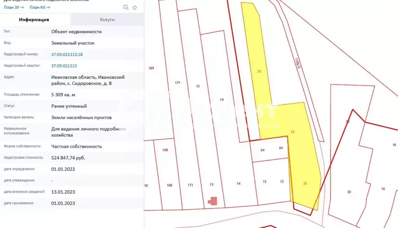
Task: Click parcel label 169 on the map
Action: [151, 68]
